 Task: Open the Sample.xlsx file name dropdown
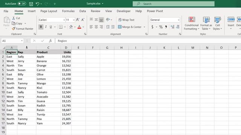pyautogui.click(x=102, y=3)
